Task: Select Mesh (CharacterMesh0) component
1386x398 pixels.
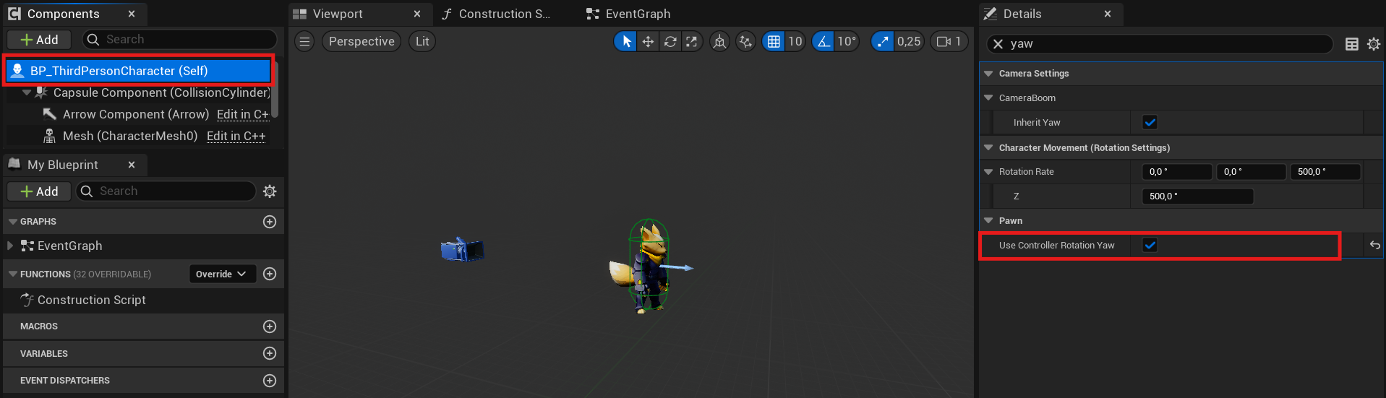Action: pos(129,136)
